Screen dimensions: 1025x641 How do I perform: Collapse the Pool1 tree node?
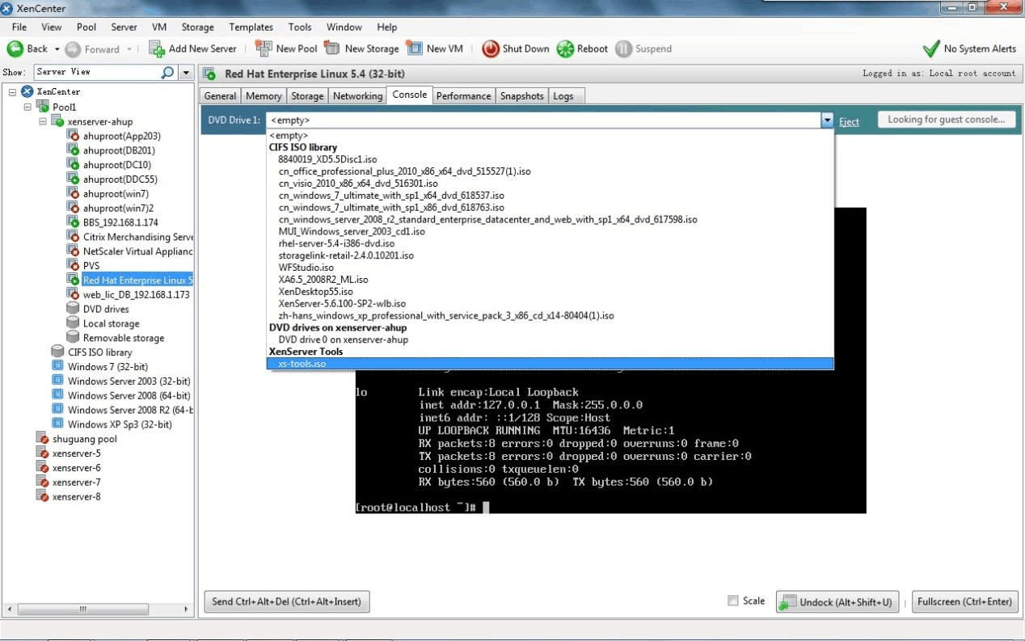pyautogui.click(x=27, y=107)
